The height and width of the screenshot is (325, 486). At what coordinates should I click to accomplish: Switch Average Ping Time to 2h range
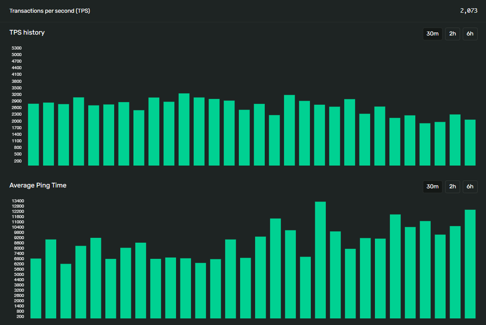[453, 187]
